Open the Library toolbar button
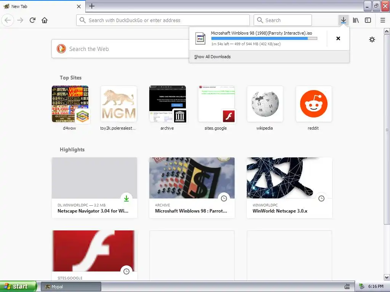This screenshot has height=292, width=390. click(356, 20)
